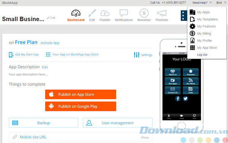Open the Dashboard gauge icon

click(76, 13)
